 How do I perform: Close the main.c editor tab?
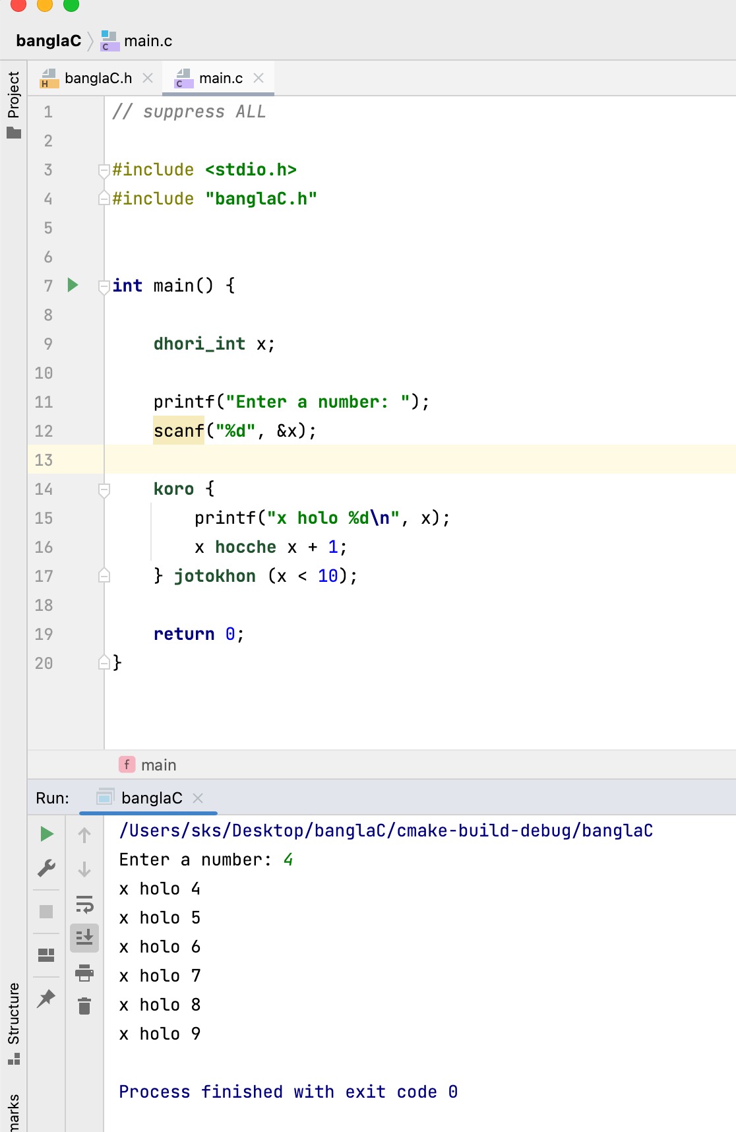[259, 78]
